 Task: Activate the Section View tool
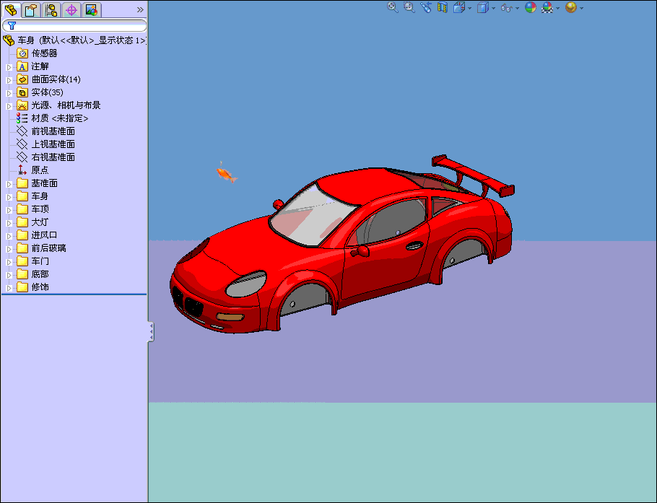443,7
